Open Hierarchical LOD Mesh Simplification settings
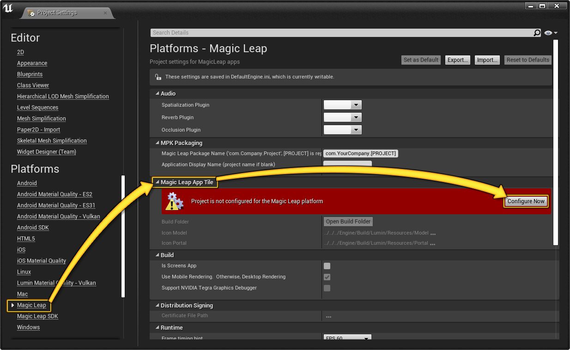This screenshot has height=350, width=570. click(x=63, y=97)
